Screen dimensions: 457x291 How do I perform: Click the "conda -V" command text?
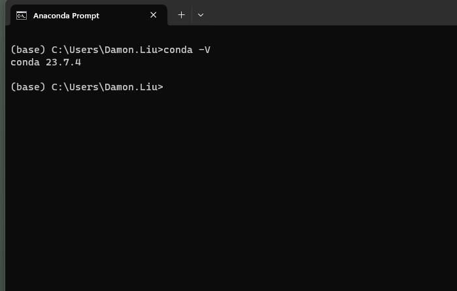[187, 50]
